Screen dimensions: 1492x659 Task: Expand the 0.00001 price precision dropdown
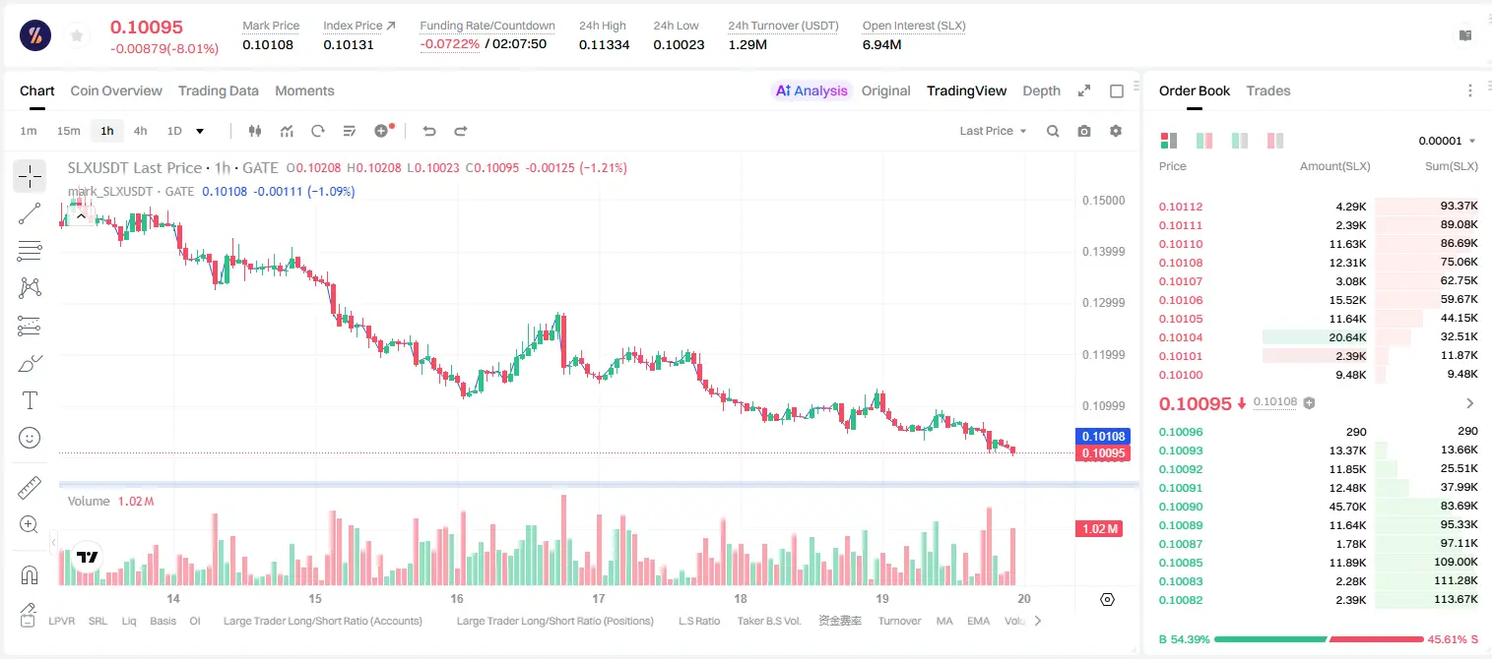pos(1447,141)
